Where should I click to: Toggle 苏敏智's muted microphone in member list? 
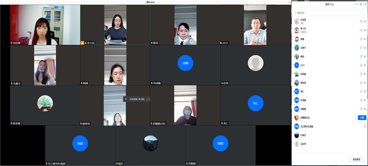point(362,109)
